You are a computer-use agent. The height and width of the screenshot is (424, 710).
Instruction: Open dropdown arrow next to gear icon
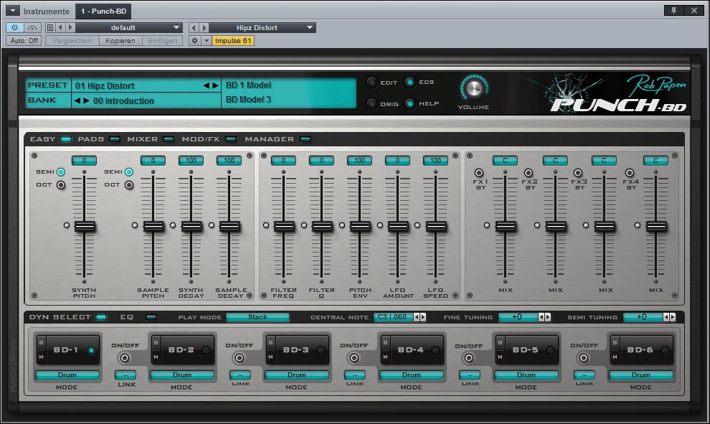point(206,40)
